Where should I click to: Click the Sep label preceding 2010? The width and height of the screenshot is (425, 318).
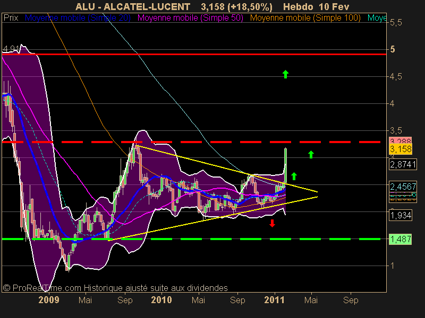[x=125, y=300]
